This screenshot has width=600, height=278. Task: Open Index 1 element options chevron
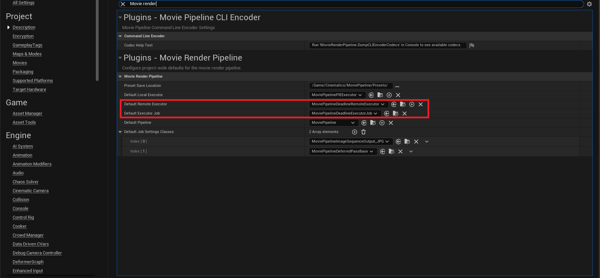(x=411, y=151)
